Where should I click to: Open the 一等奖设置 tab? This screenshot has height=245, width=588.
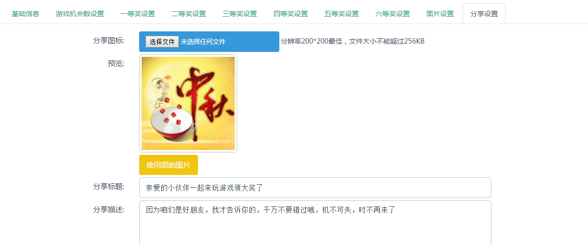point(138,14)
